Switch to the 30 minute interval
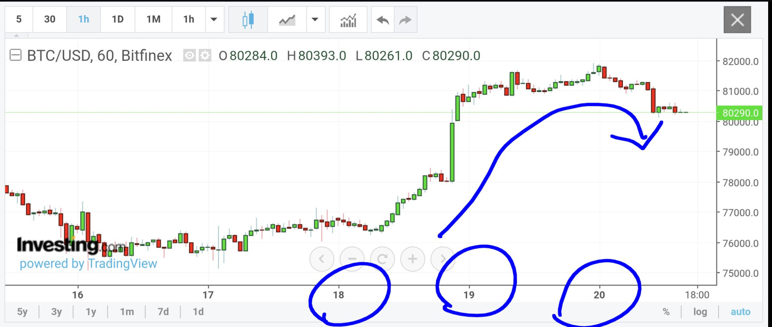This screenshot has width=772, height=327. (x=50, y=19)
